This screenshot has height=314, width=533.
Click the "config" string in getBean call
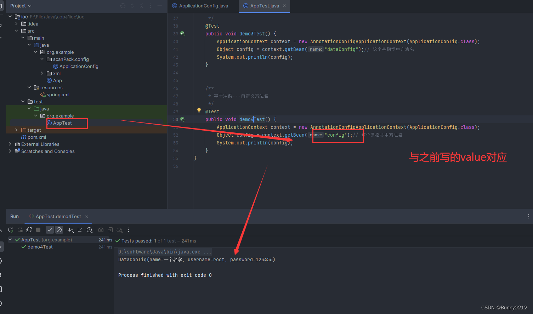pyautogui.click(x=336, y=135)
